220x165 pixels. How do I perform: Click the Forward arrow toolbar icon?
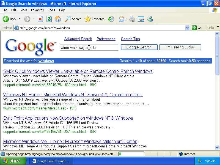(27, 19)
